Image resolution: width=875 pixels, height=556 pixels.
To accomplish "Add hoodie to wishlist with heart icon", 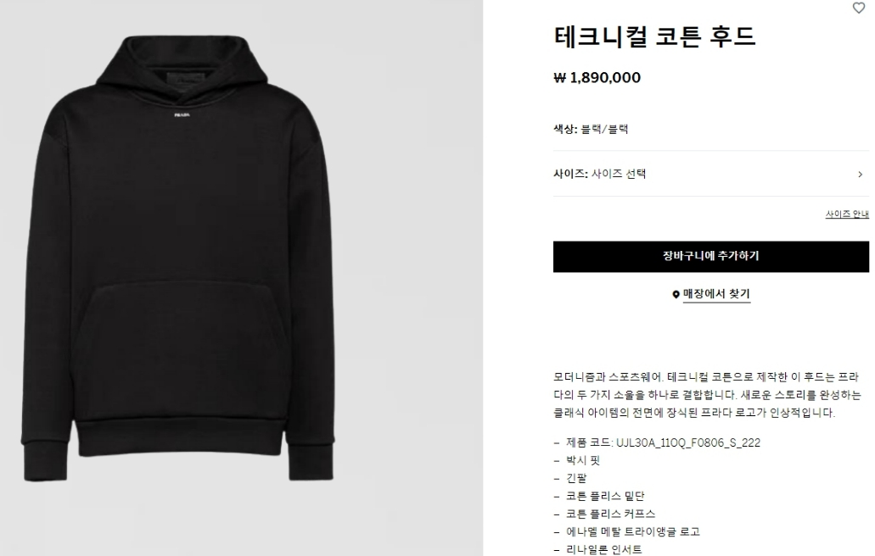I will (858, 8).
